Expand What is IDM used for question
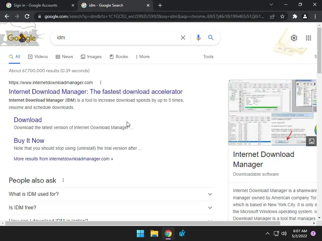 (111, 194)
